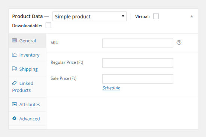The height and width of the screenshot is (137, 206).
Task: Open the Advanced tab
Action: [27, 119]
